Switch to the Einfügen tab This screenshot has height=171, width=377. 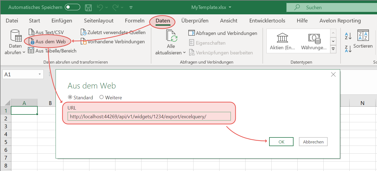[62, 21]
